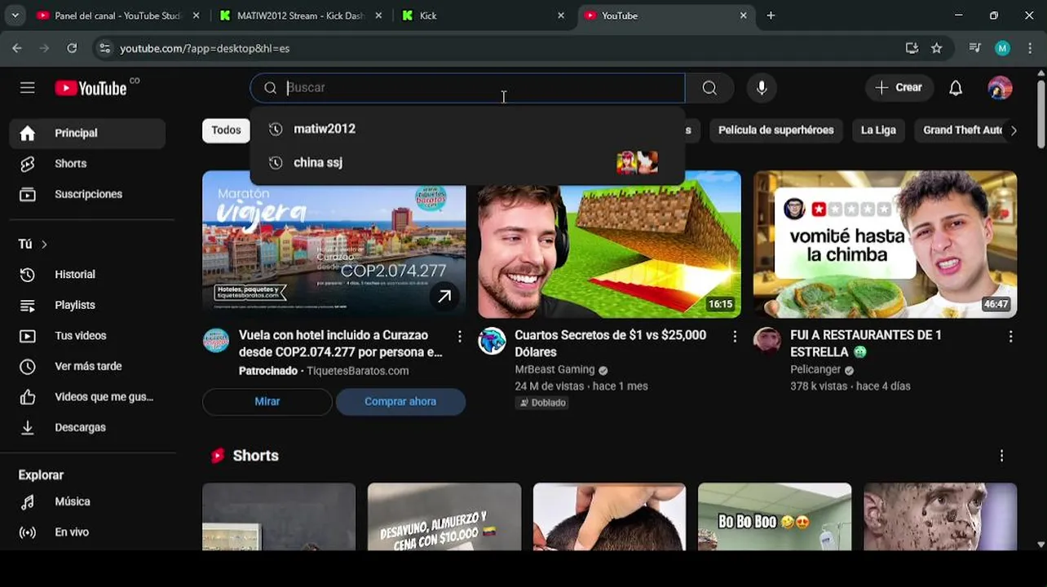
Task: Open Principal in the sidebar
Action: 87,133
